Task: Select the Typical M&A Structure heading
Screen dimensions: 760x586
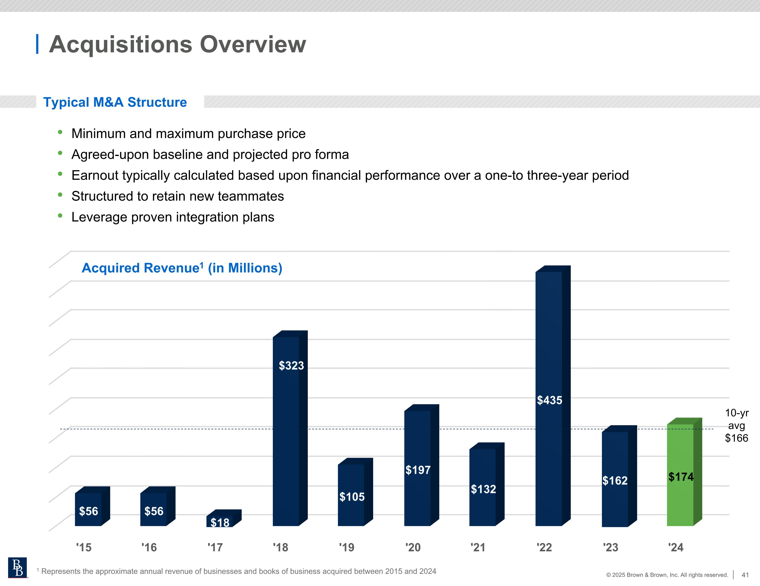Action: coord(115,102)
